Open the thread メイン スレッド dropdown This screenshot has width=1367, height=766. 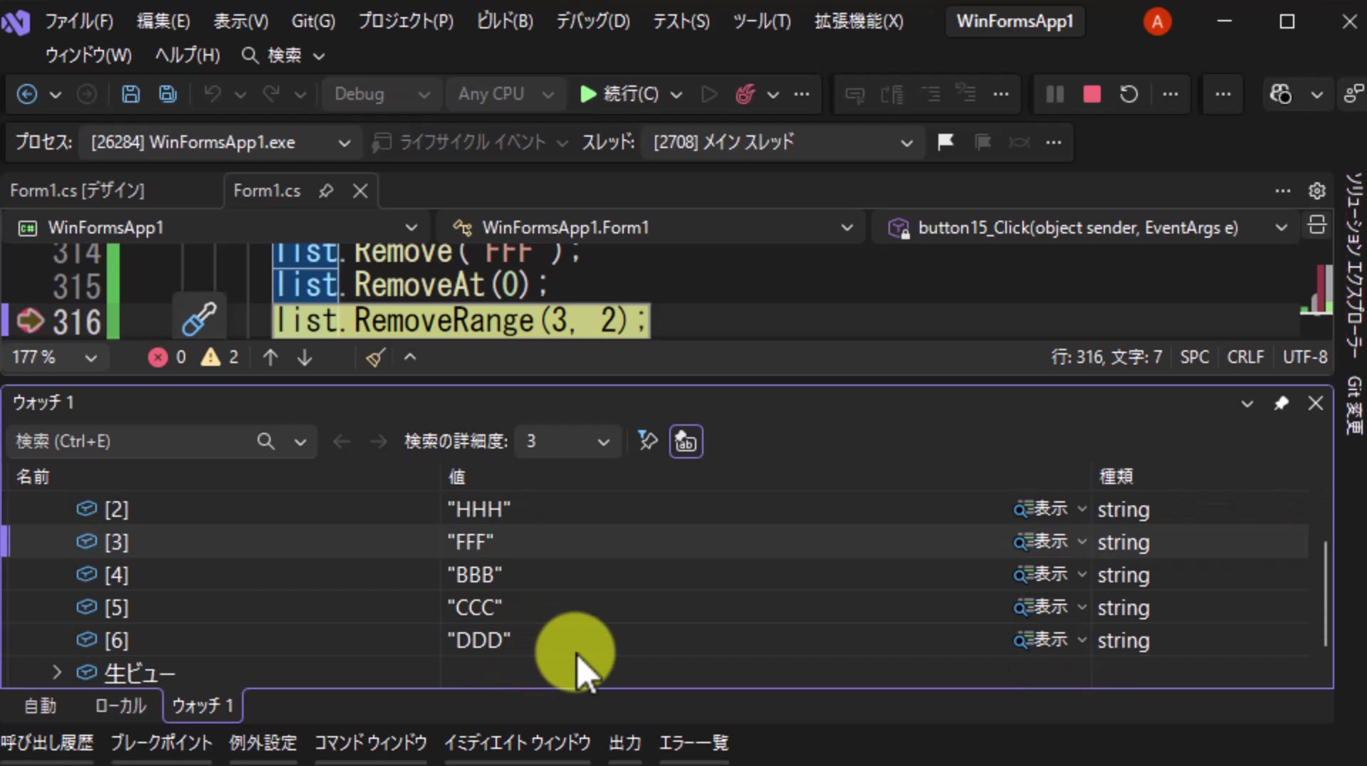coord(782,142)
